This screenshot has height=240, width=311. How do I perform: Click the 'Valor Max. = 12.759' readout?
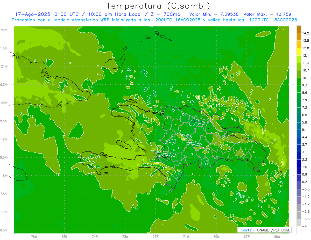[x=267, y=14]
